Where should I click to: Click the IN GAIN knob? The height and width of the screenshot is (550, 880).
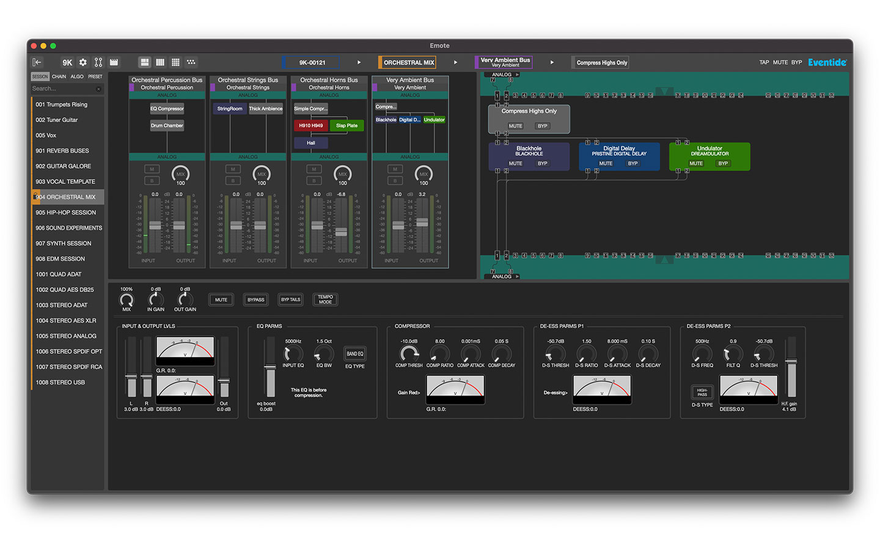pyautogui.click(x=156, y=299)
